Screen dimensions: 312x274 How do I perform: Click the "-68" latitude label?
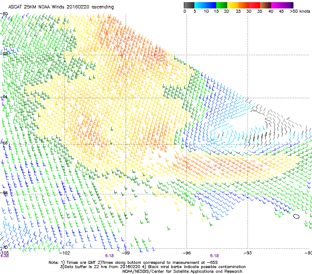(4, 193)
